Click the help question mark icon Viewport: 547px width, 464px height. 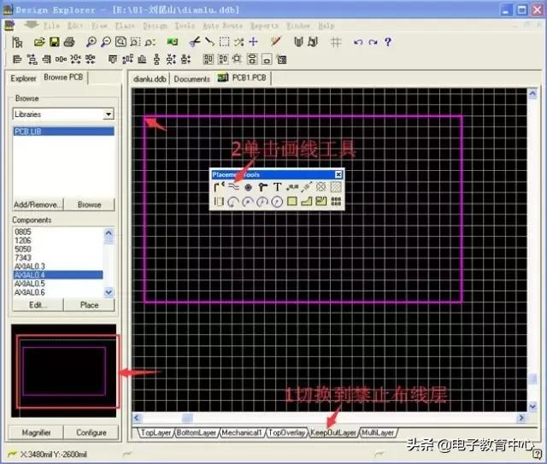click(387, 42)
